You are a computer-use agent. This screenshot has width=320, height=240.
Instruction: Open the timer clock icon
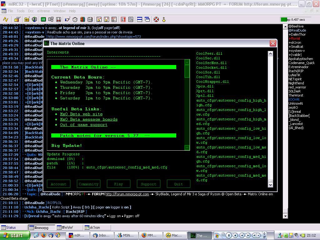75,19
